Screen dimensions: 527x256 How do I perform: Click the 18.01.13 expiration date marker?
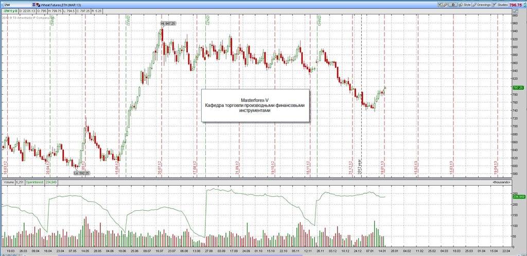(x=382, y=167)
